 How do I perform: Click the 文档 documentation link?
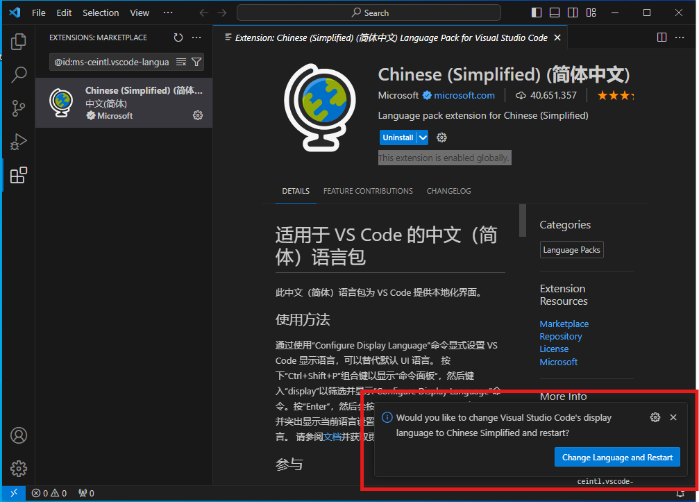(x=332, y=437)
